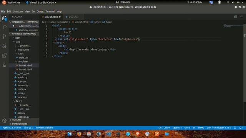Open the Edit menu
246x138 pixels.
click(x=9, y=11)
